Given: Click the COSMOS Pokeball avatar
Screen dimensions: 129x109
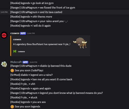Looking at the screenshot, I should (x=4, y=35).
